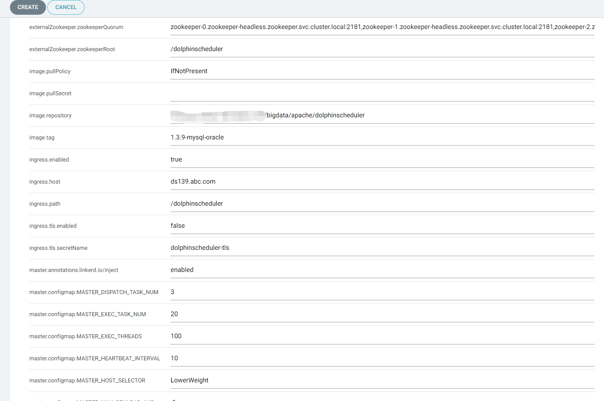
Task: Edit the ingress.host ds139.abc.com field
Action: tap(382, 181)
